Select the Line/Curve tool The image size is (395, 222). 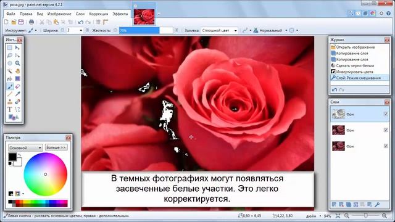17,110
